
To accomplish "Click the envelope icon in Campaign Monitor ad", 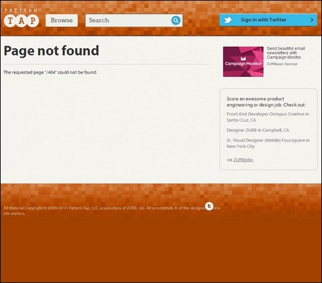I will pos(243,58).
